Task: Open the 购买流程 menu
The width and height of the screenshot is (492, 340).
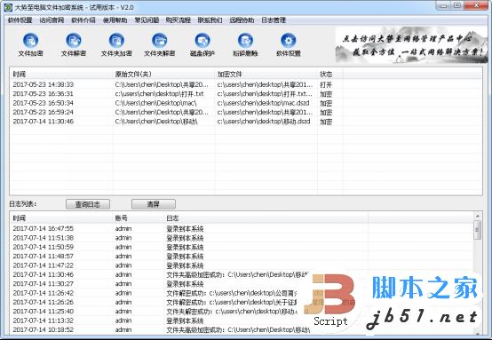Action: pyautogui.click(x=179, y=20)
